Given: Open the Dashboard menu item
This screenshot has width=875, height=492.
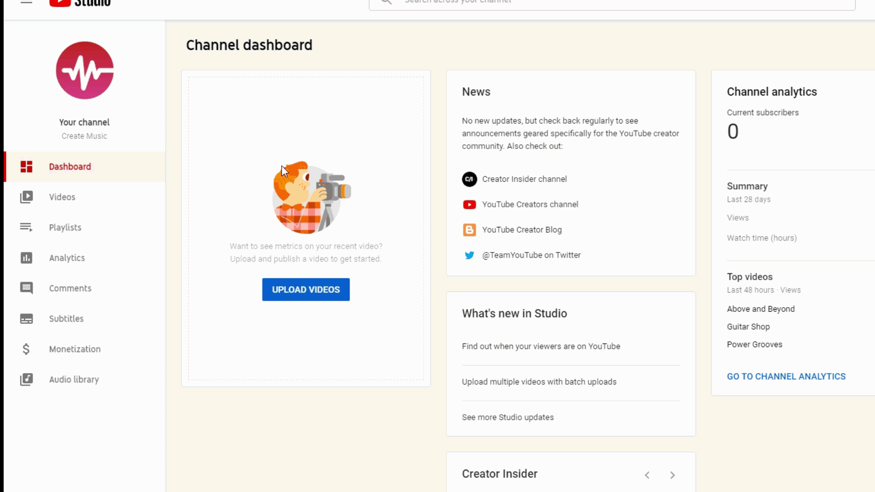Looking at the screenshot, I should coord(85,167).
